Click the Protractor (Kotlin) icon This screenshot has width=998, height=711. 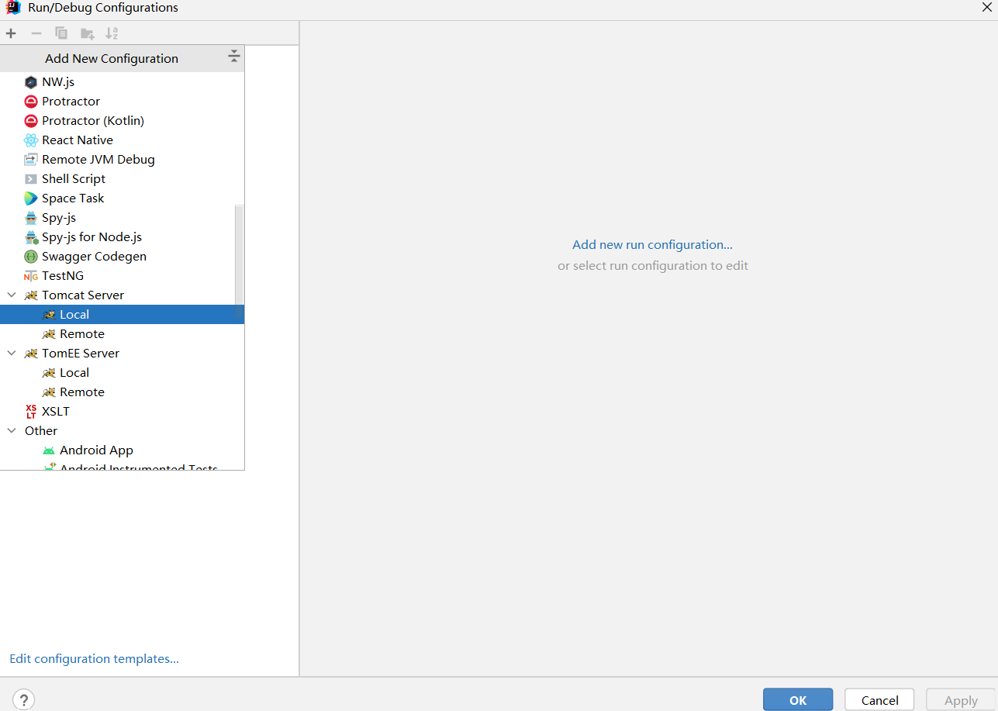tap(31, 121)
